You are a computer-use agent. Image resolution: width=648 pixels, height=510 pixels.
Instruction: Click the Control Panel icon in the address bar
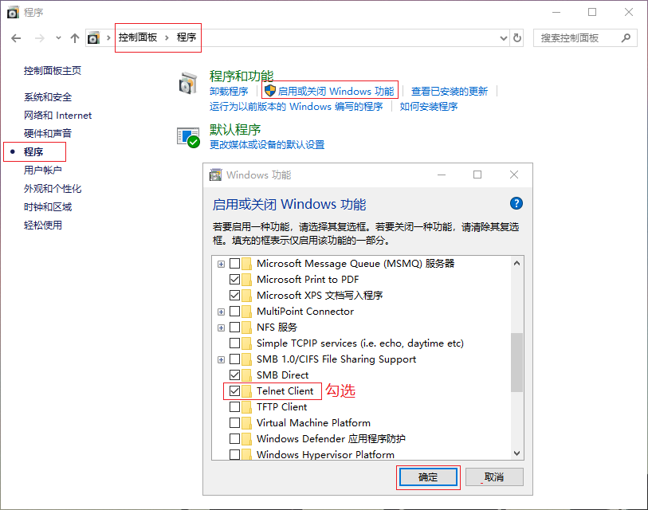(93, 37)
